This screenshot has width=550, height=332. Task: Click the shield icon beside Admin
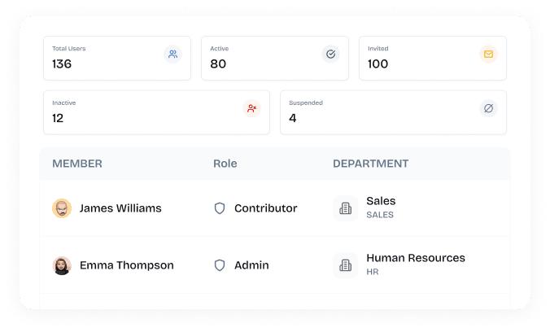(220, 265)
